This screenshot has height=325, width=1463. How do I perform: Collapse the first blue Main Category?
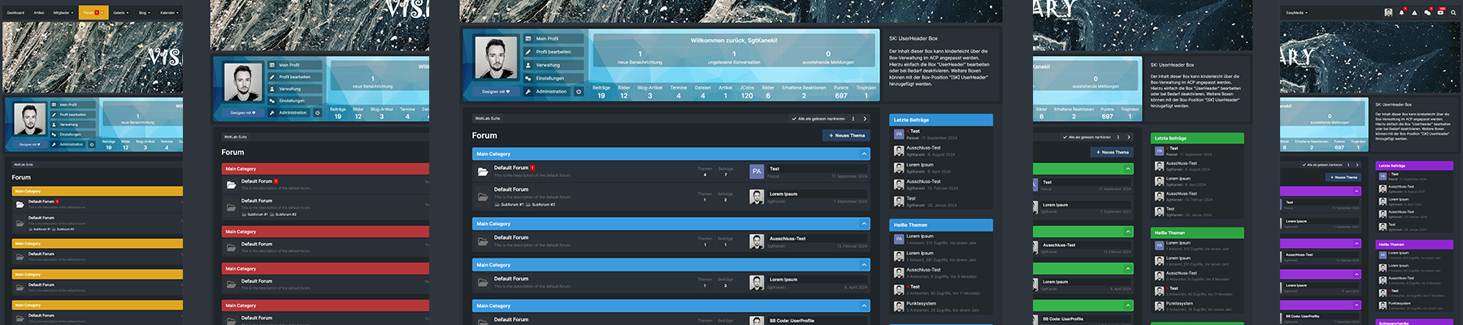pos(863,154)
